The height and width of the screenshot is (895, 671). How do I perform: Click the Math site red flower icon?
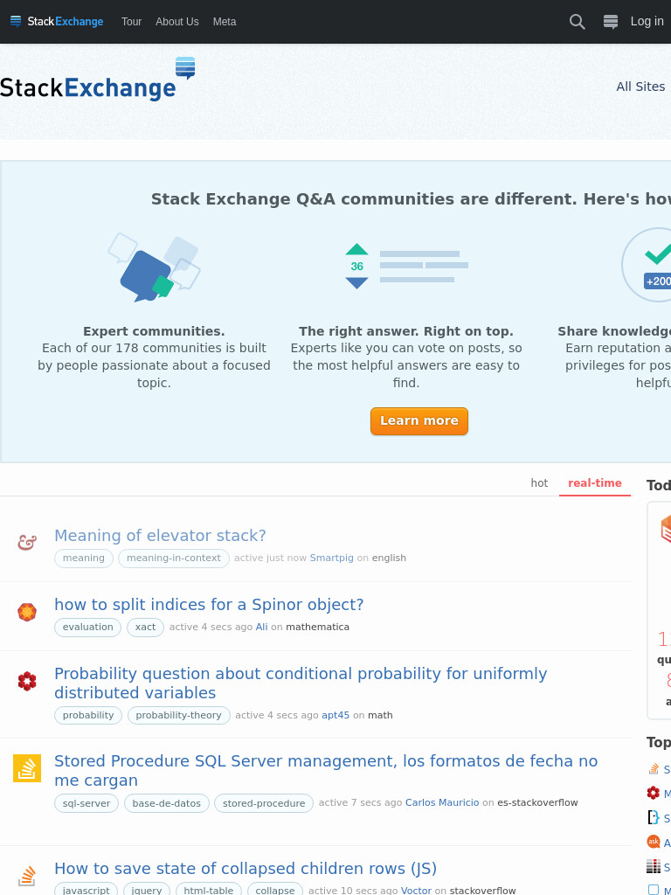(x=27, y=681)
